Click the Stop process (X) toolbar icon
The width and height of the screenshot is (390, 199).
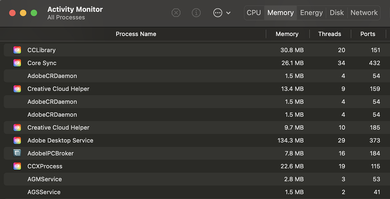pos(176,13)
